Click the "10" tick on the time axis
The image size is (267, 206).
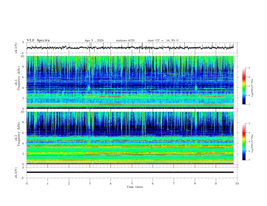point(237,183)
